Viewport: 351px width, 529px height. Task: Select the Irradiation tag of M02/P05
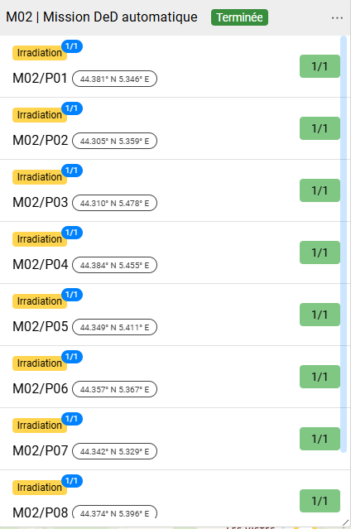click(40, 301)
